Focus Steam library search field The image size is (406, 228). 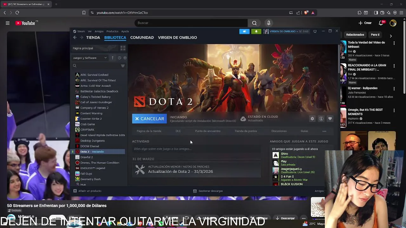tap(96, 66)
